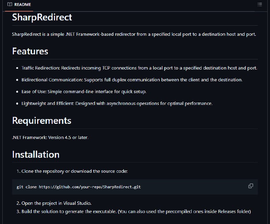Click the Bidirectional Communication bullet item
This screenshot has height=224, width=270.
click(132, 80)
